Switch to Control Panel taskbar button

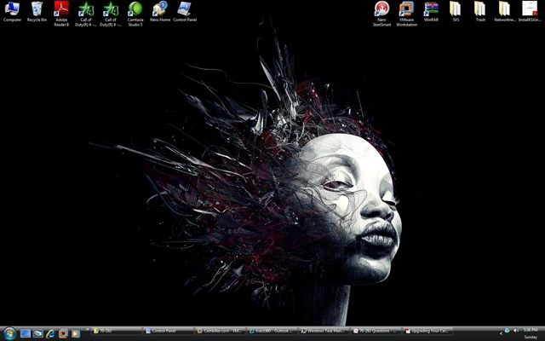tap(169, 331)
